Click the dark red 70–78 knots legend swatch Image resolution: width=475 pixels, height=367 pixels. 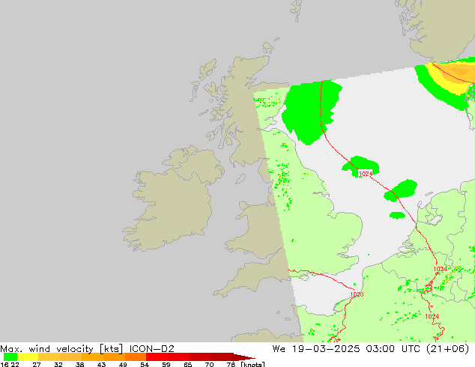(x=223, y=357)
